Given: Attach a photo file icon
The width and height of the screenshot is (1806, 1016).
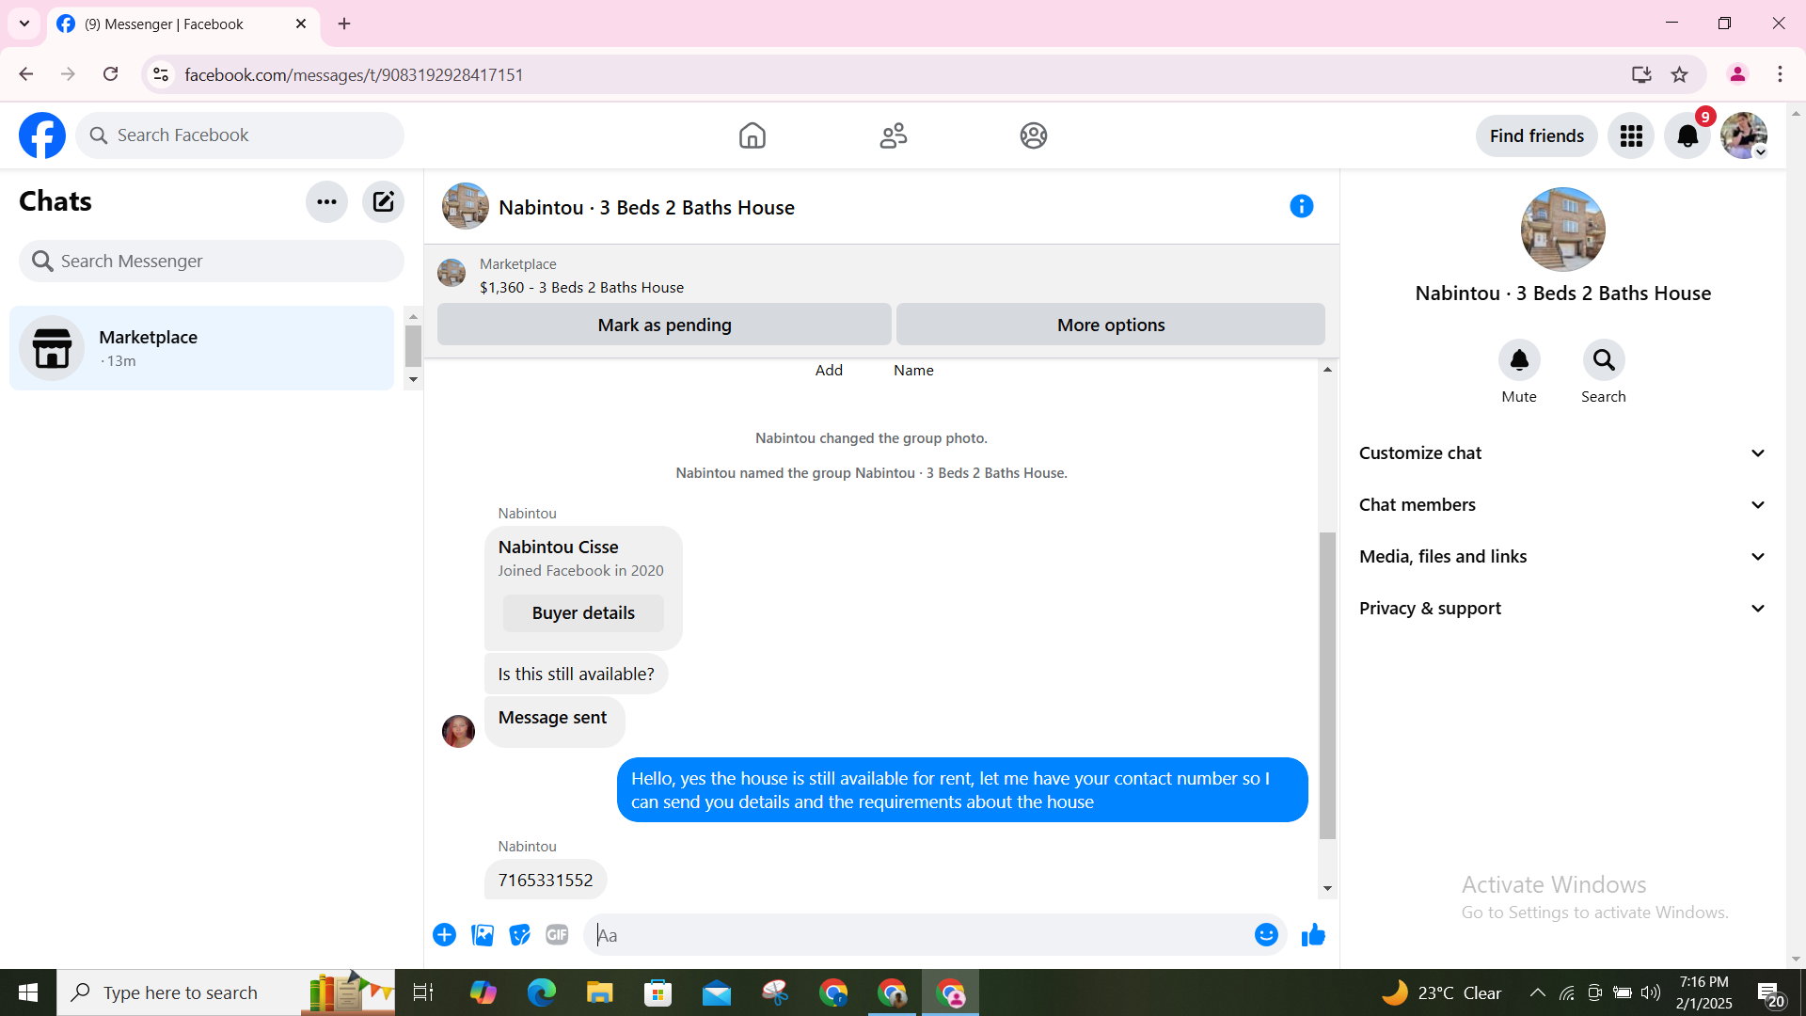Looking at the screenshot, I should 483,935.
